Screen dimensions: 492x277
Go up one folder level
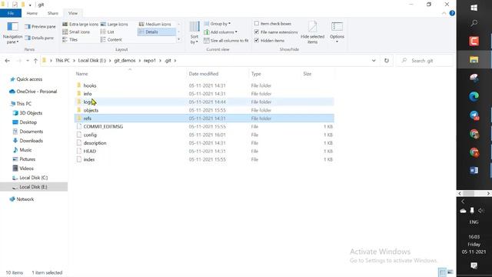point(35,61)
